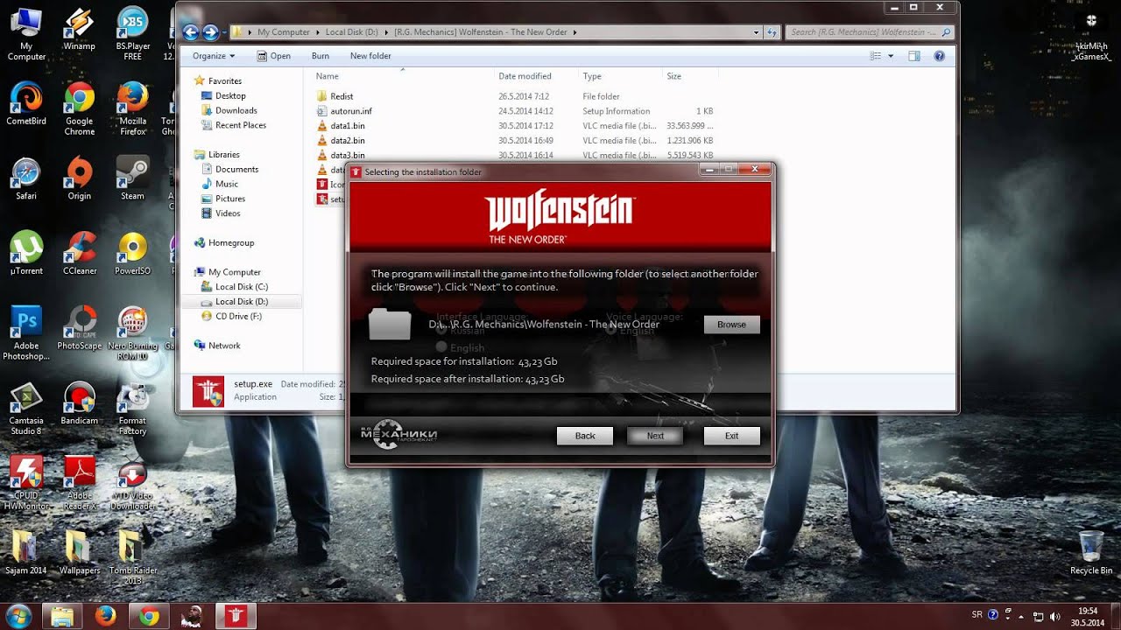Click Back in the installer
Screen dimensions: 1121x630
coord(585,436)
